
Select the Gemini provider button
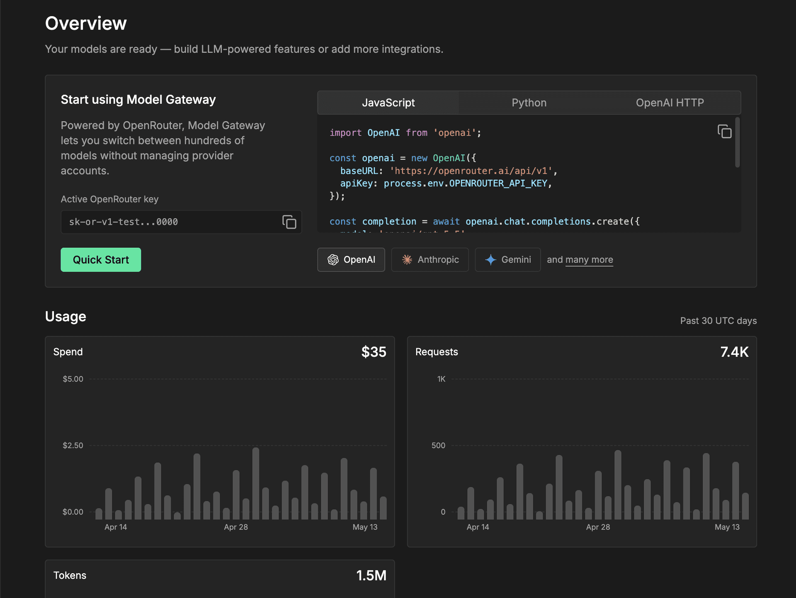[508, 260]
